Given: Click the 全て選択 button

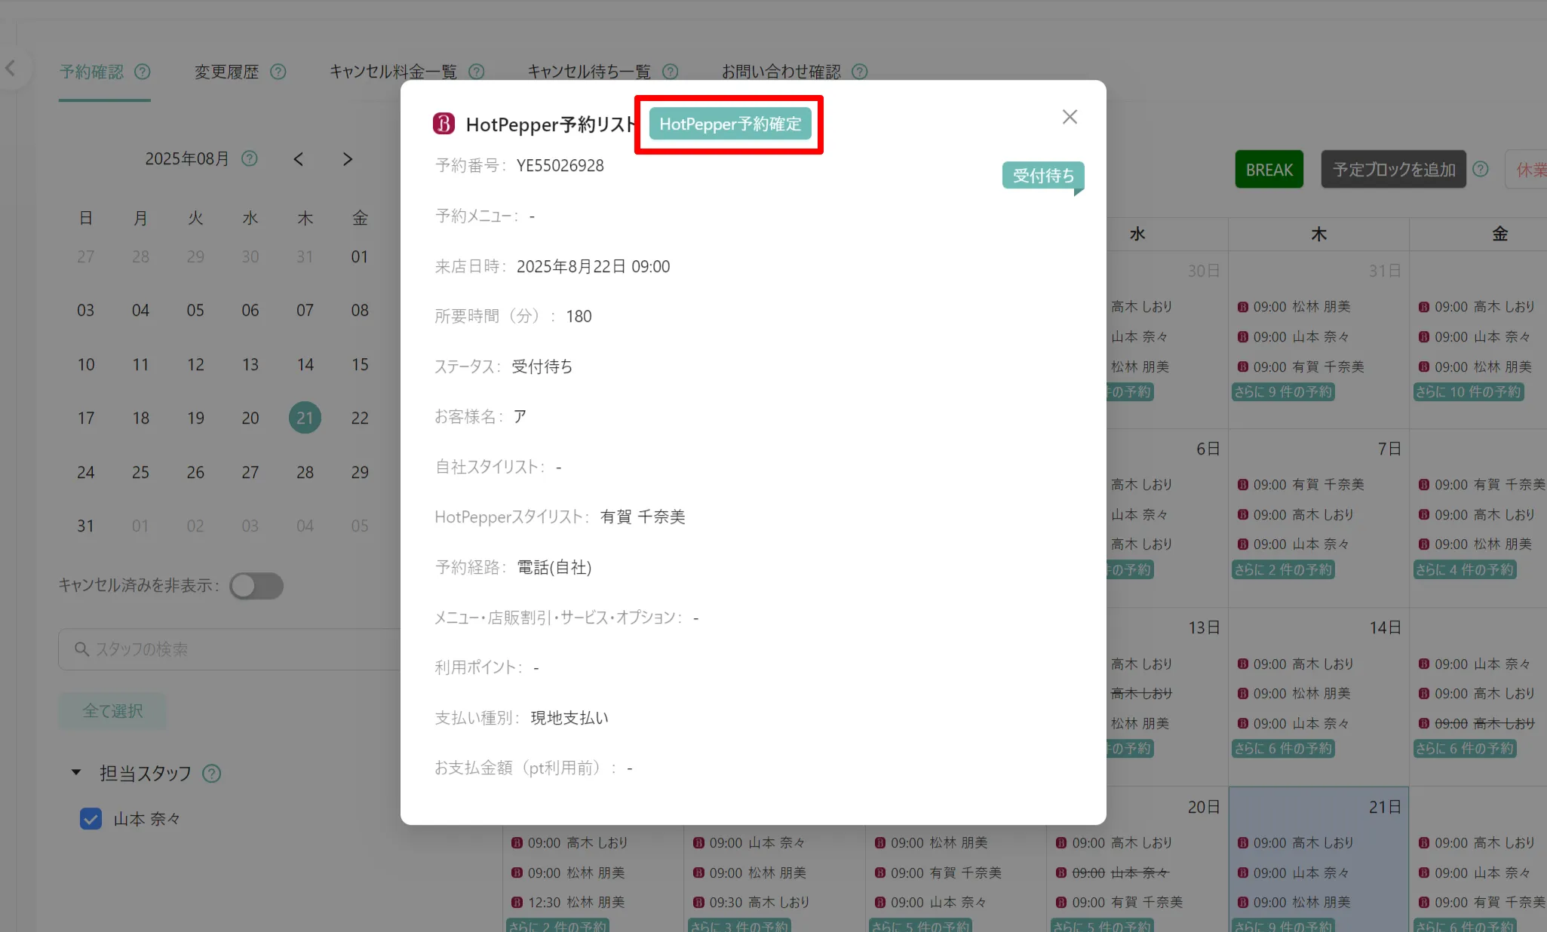Looking at the screenshot, I should point(112,711).
